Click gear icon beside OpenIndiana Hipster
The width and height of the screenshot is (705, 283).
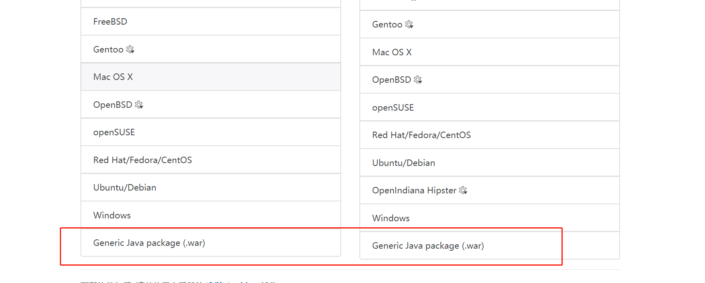463,190
